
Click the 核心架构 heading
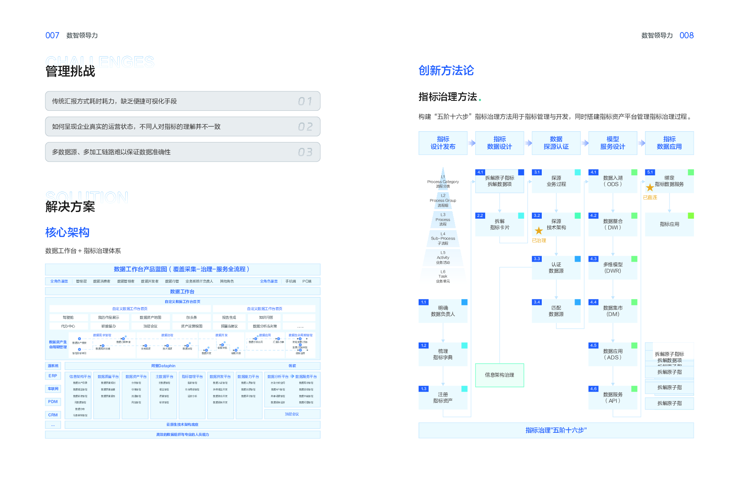point(67,232)
